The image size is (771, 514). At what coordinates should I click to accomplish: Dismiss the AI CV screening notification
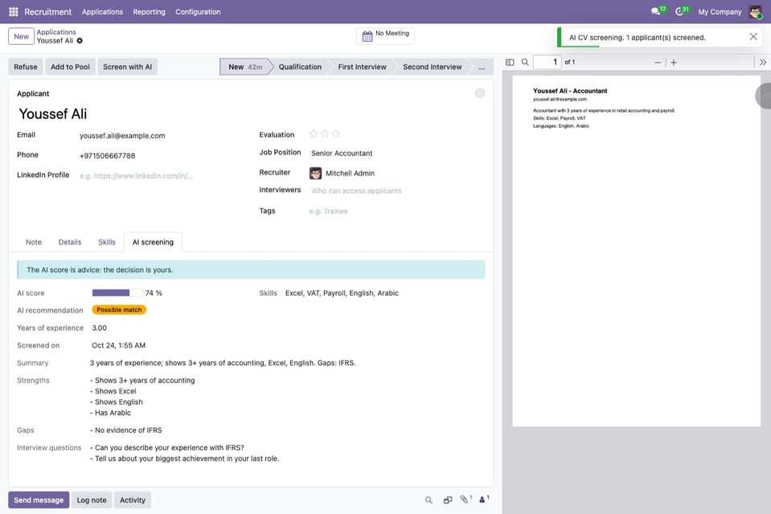pyautogui.click(x=753, y=37)
